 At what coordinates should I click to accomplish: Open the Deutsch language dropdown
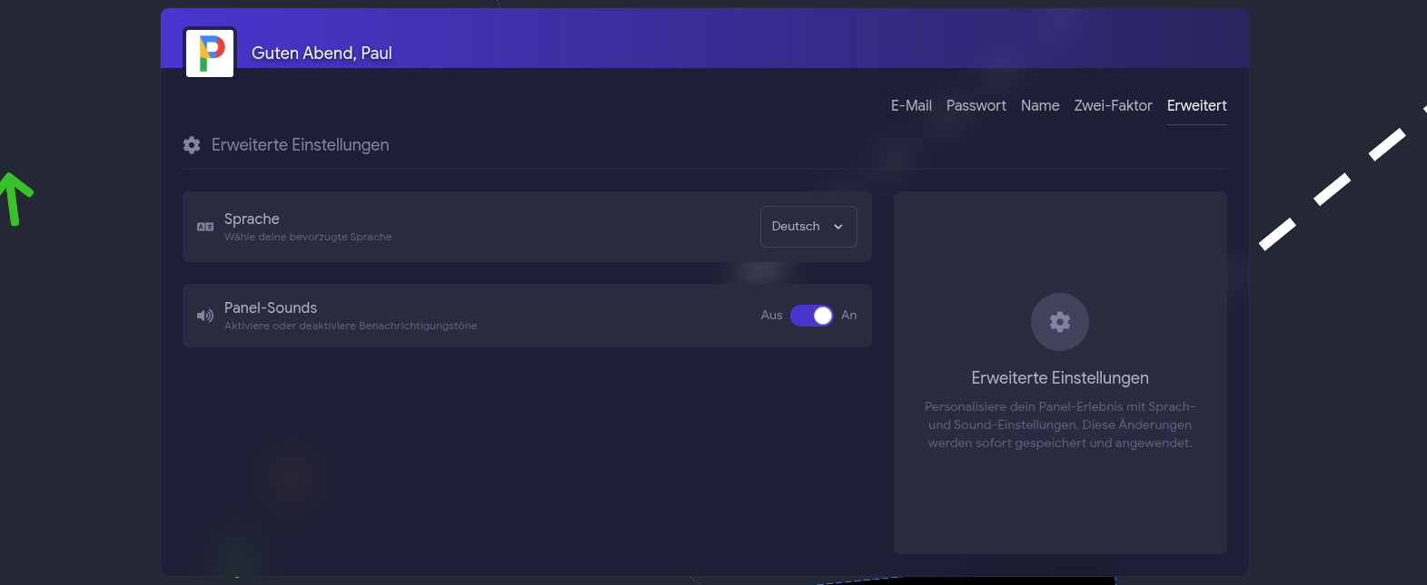[808, 227]
